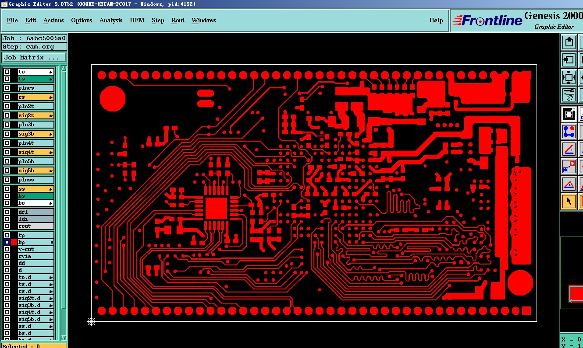
Task: Select the cvia layer name
Action: (x=36, y=256)
